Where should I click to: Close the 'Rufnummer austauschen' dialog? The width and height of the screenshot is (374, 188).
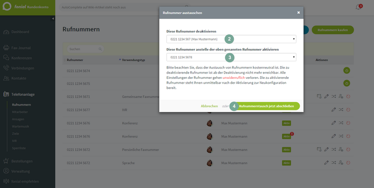coord(298,12)
